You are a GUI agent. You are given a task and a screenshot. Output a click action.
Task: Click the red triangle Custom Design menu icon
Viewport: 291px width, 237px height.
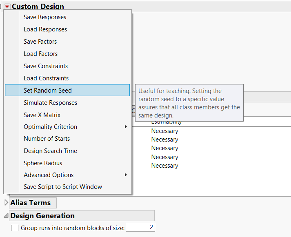(x=7, y=7)
